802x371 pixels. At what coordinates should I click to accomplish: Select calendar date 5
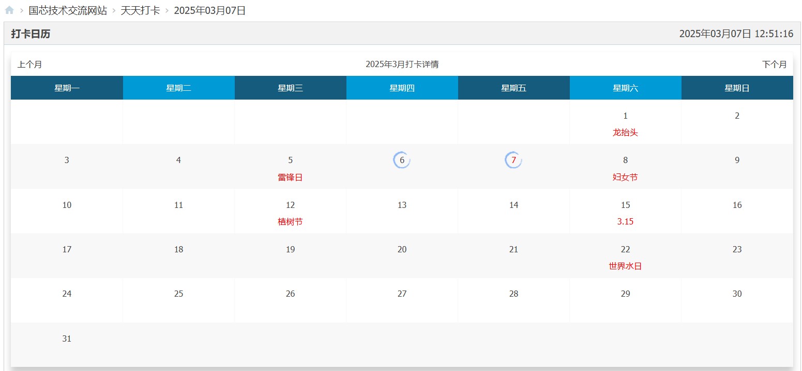click(290, 160)
